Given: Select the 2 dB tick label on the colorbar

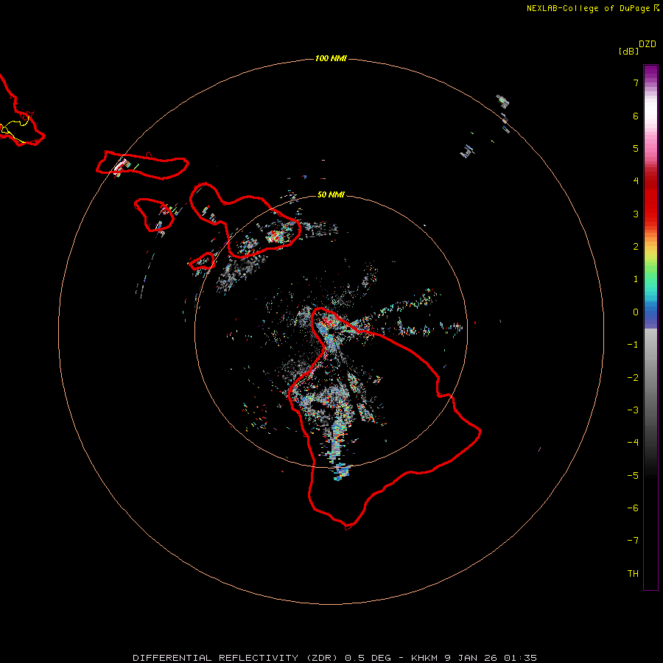Looking at the screenshot, I should coord(636,247).
